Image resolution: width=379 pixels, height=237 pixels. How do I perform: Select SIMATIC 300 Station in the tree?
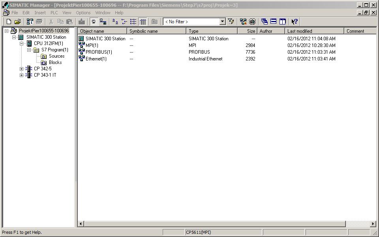(46, 37)
